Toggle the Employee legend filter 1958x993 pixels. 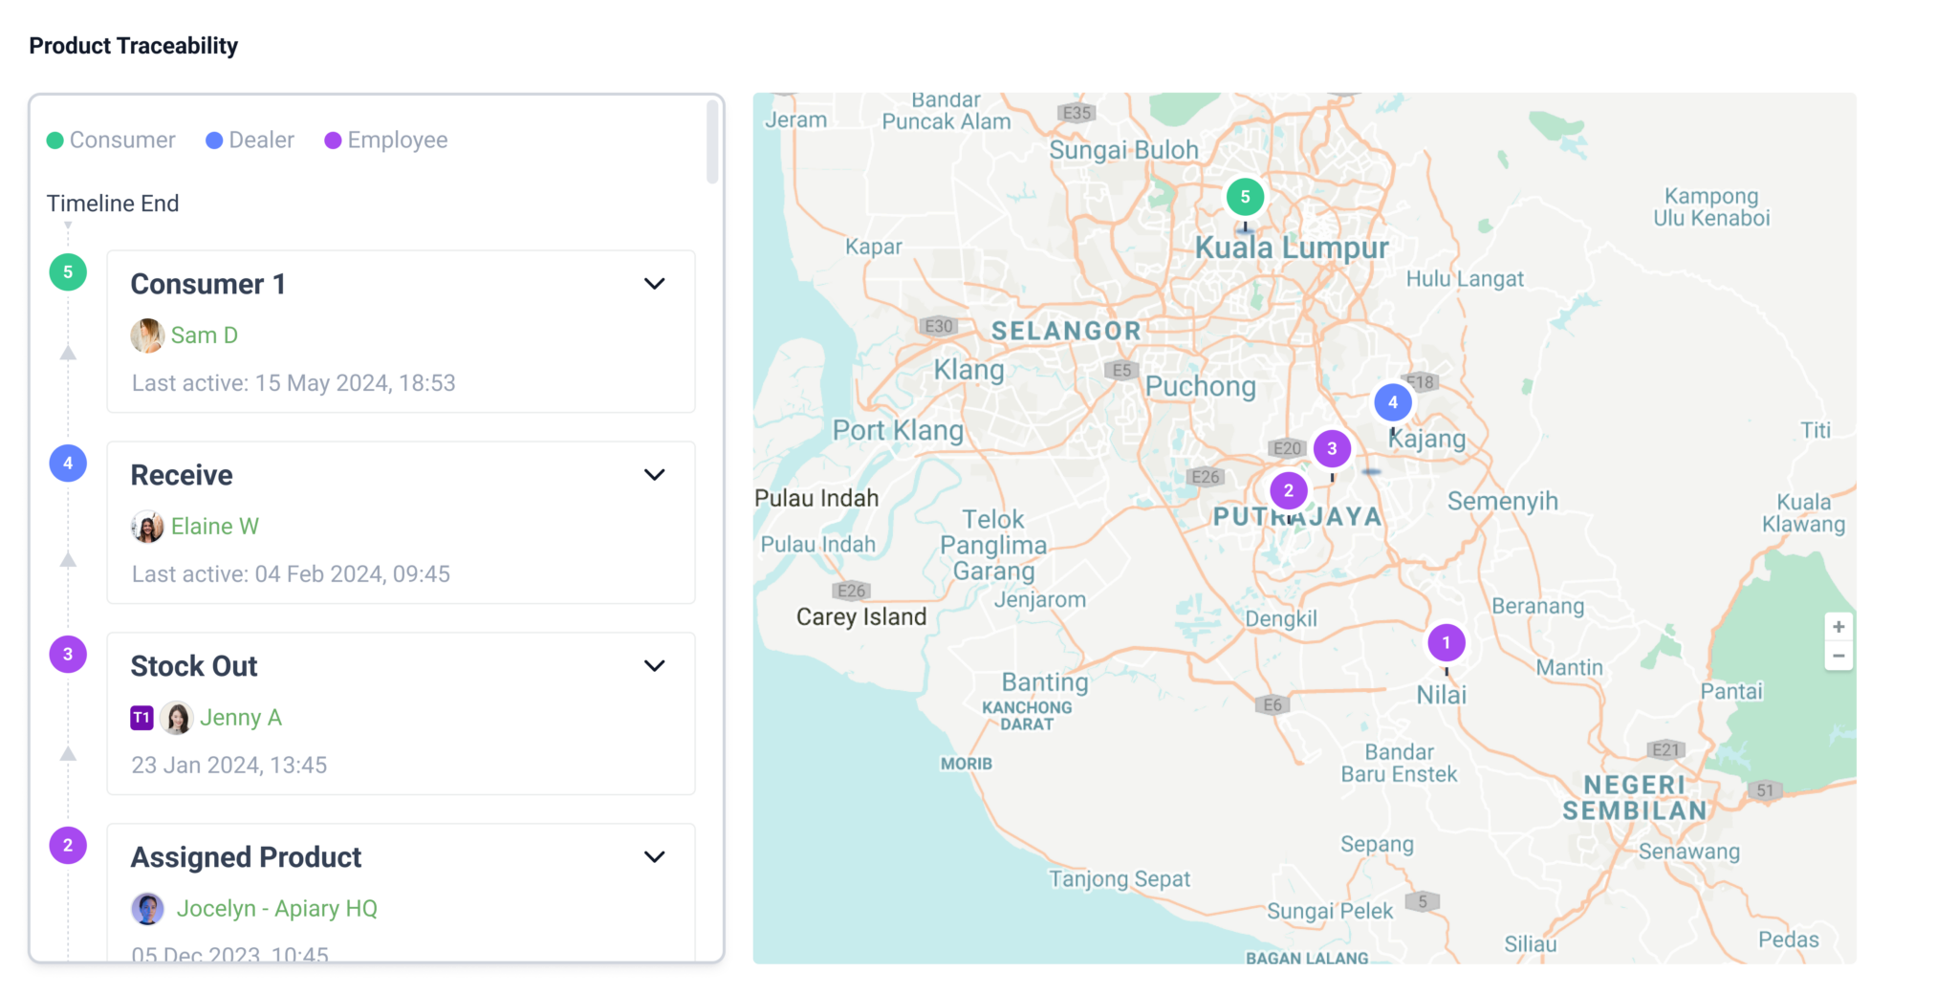point(386,140)
